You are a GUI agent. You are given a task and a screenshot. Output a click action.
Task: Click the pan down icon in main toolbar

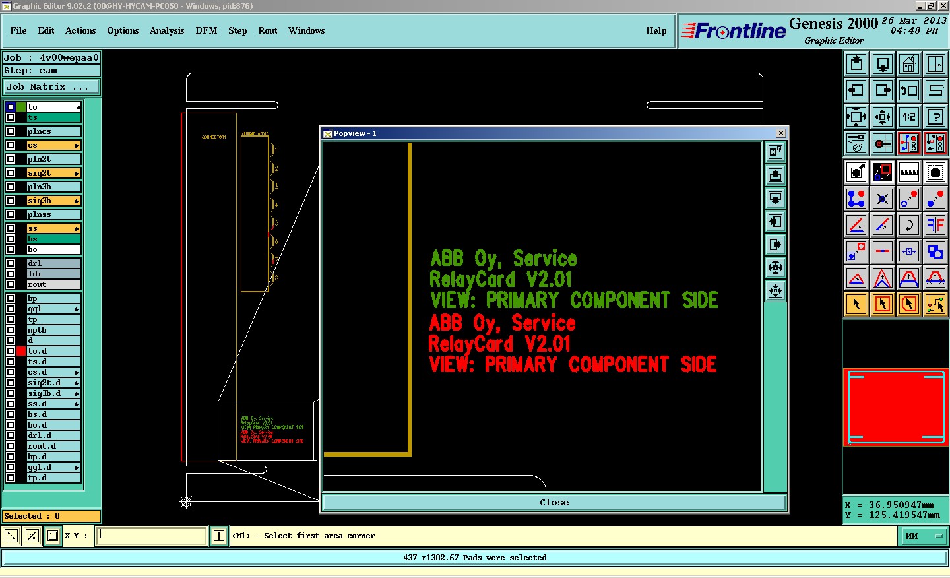(883, 64)
